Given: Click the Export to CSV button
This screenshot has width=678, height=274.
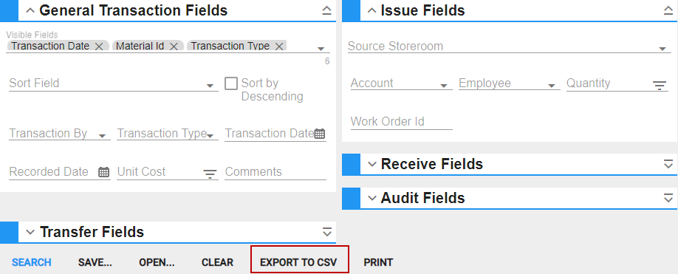Looking at the screenshot, I should pos(298,262).
